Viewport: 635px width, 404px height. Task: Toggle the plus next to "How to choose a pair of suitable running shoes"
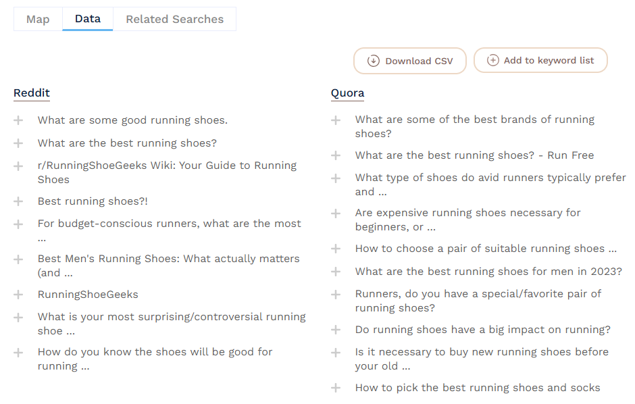click(335, 249)
